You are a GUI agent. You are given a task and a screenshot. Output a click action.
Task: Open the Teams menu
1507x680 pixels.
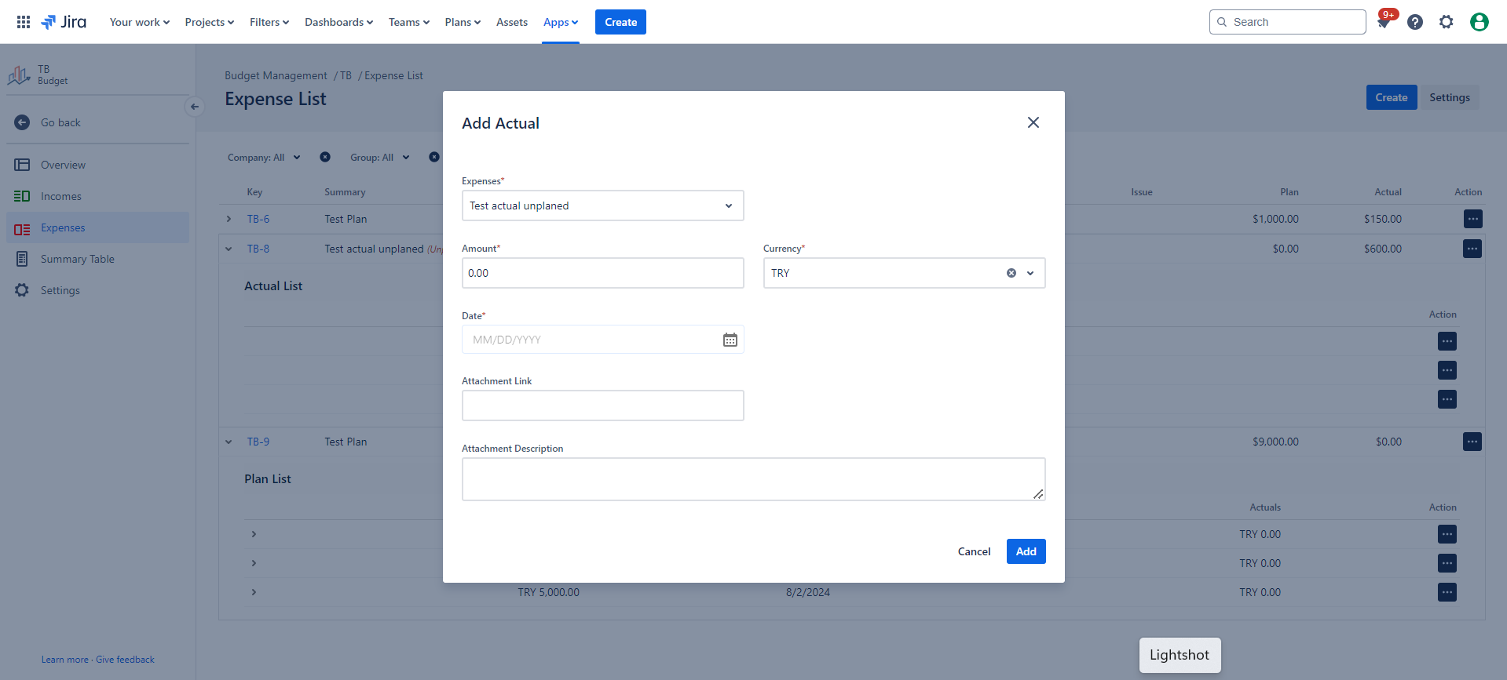[x=409, y=22]
